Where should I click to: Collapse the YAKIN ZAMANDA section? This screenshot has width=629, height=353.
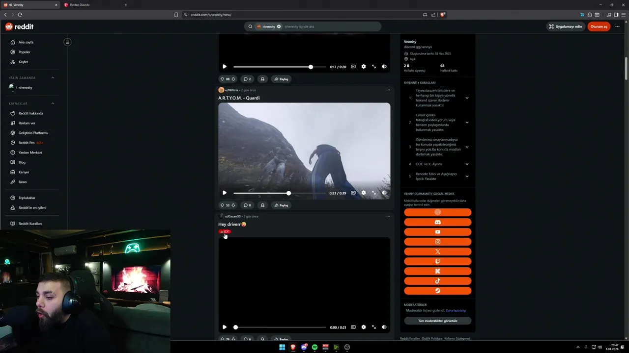pos(53,77)
